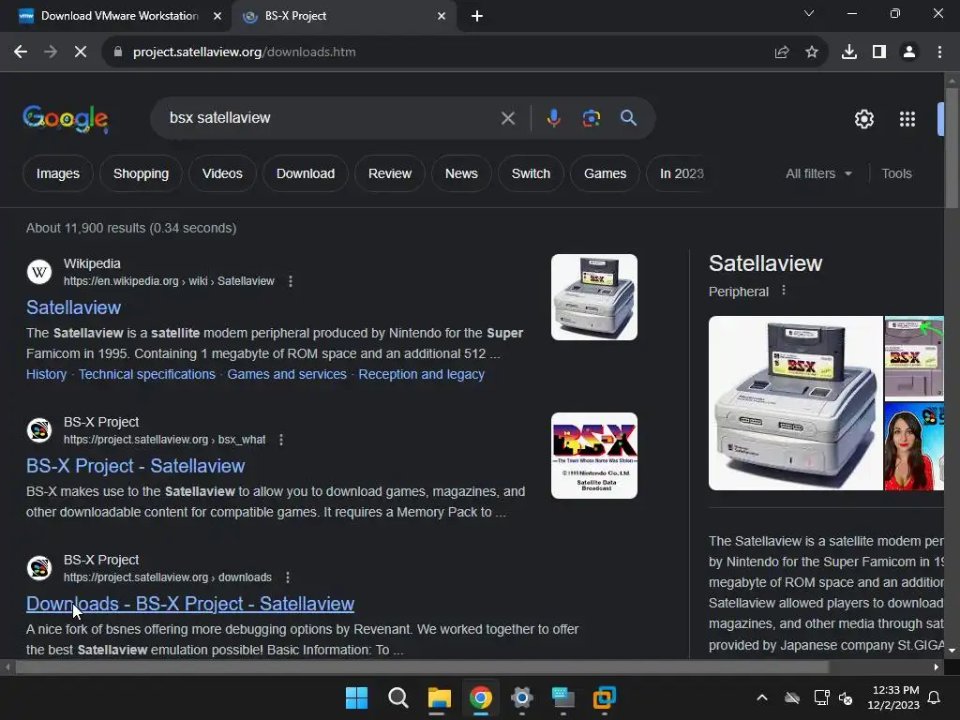Image resolution: width=960 pixels, height=720 pixels.
Task: Bookmark this page with the star icon
Action: [812, 52]
